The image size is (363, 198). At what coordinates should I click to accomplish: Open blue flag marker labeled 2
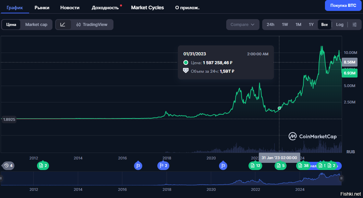click(x=163, y=166)
